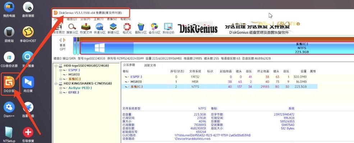Select 系统(C:) NTFS block in disk map

point(217,48)
